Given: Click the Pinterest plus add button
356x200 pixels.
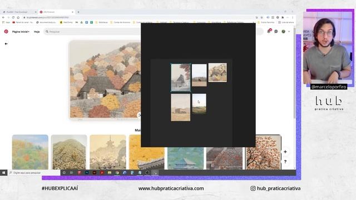Looking at the screenshot, I should pos(285,152).
